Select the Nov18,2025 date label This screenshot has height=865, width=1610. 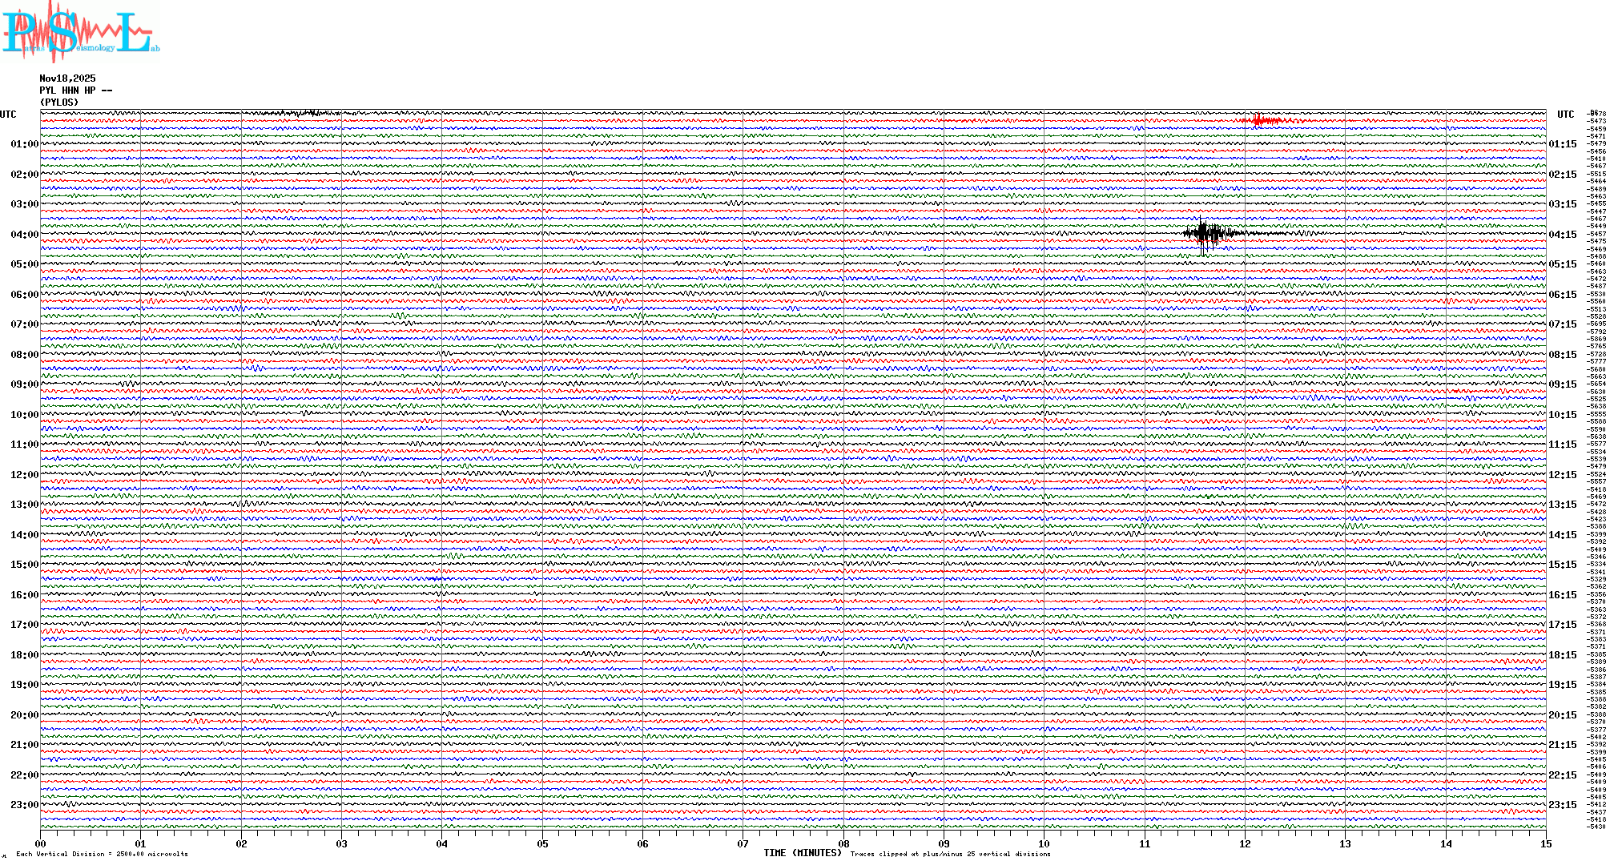(x=67, y=78)
